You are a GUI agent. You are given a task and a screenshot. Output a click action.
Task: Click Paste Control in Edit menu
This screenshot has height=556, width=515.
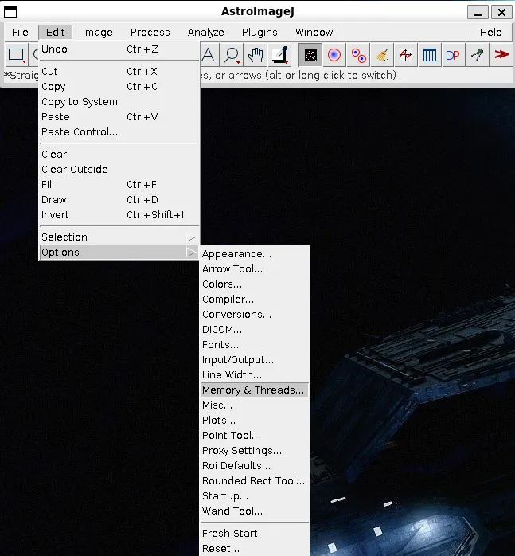pos(80,132)
